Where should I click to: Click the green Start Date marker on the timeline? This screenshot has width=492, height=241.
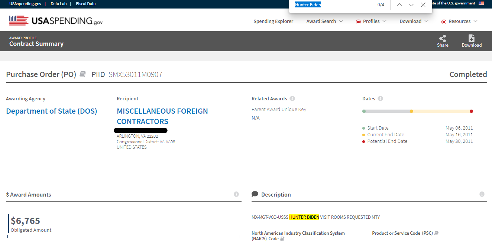pyautogui.click(x=364, y=111)
